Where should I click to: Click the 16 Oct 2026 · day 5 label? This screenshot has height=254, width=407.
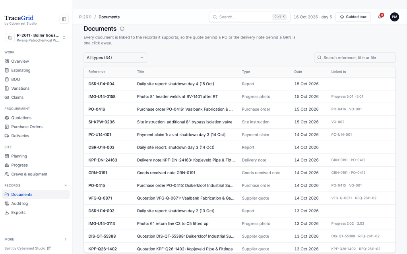click(x=313, y=17)
